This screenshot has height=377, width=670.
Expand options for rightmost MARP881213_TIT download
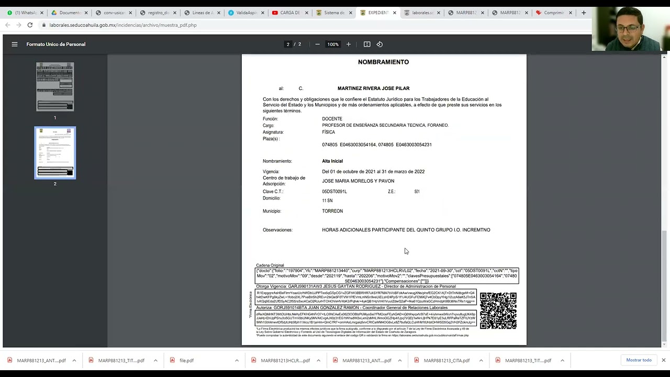click(562, 360)
